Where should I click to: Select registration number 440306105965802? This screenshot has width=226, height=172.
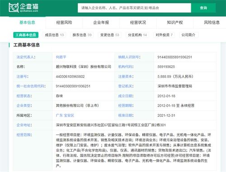70,76
